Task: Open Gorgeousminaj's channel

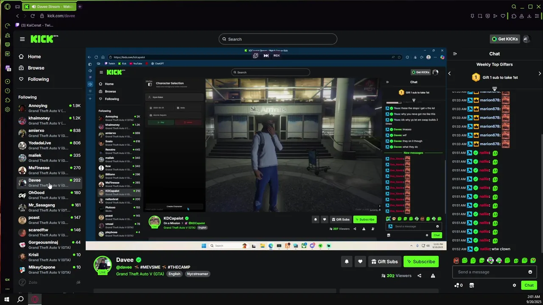Action: tap(50, 245)
